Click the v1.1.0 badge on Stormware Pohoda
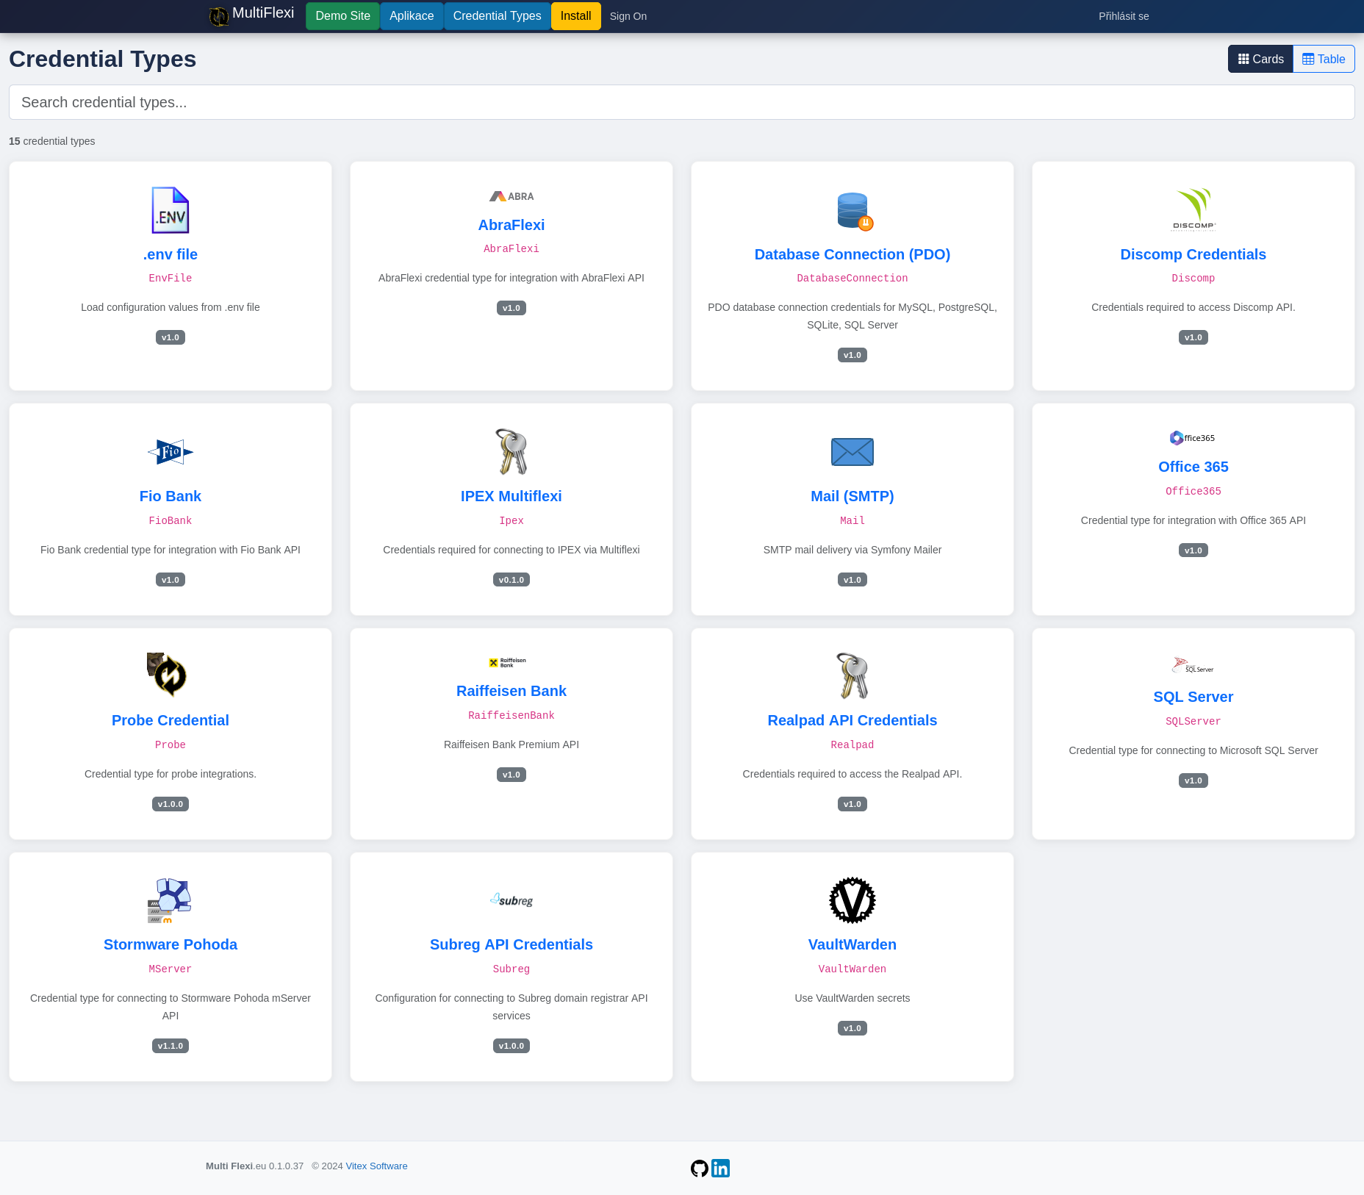 [170, 1046]
